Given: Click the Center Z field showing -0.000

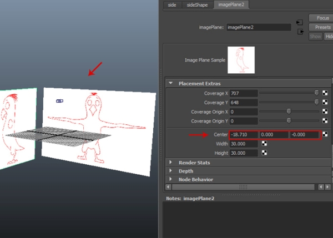Looking at the screenshot, I should pyautogui.click(x=304, y=135).
